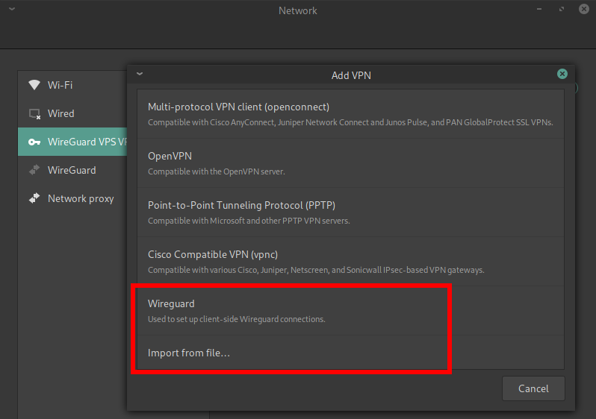Click 'Compatible with the OpenVPN server.' text
Viewport: 596px width, 419px height.
tap(217, 171)
